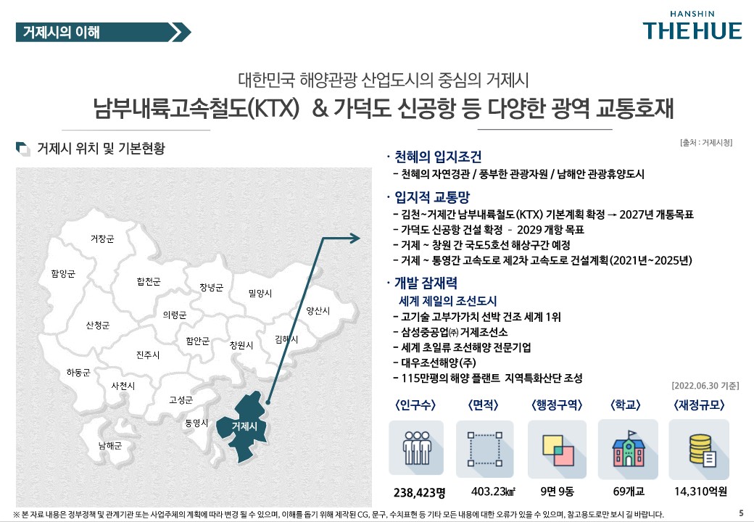Click the 〈인구수〉 label heading

[x=415, y=405]
